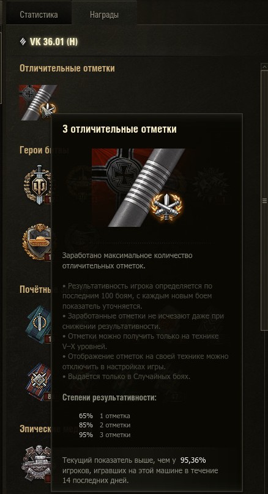Click the faded starburst medal behind the tooltip
This screenshot has width=268, height=494.
tap(210, 180)
